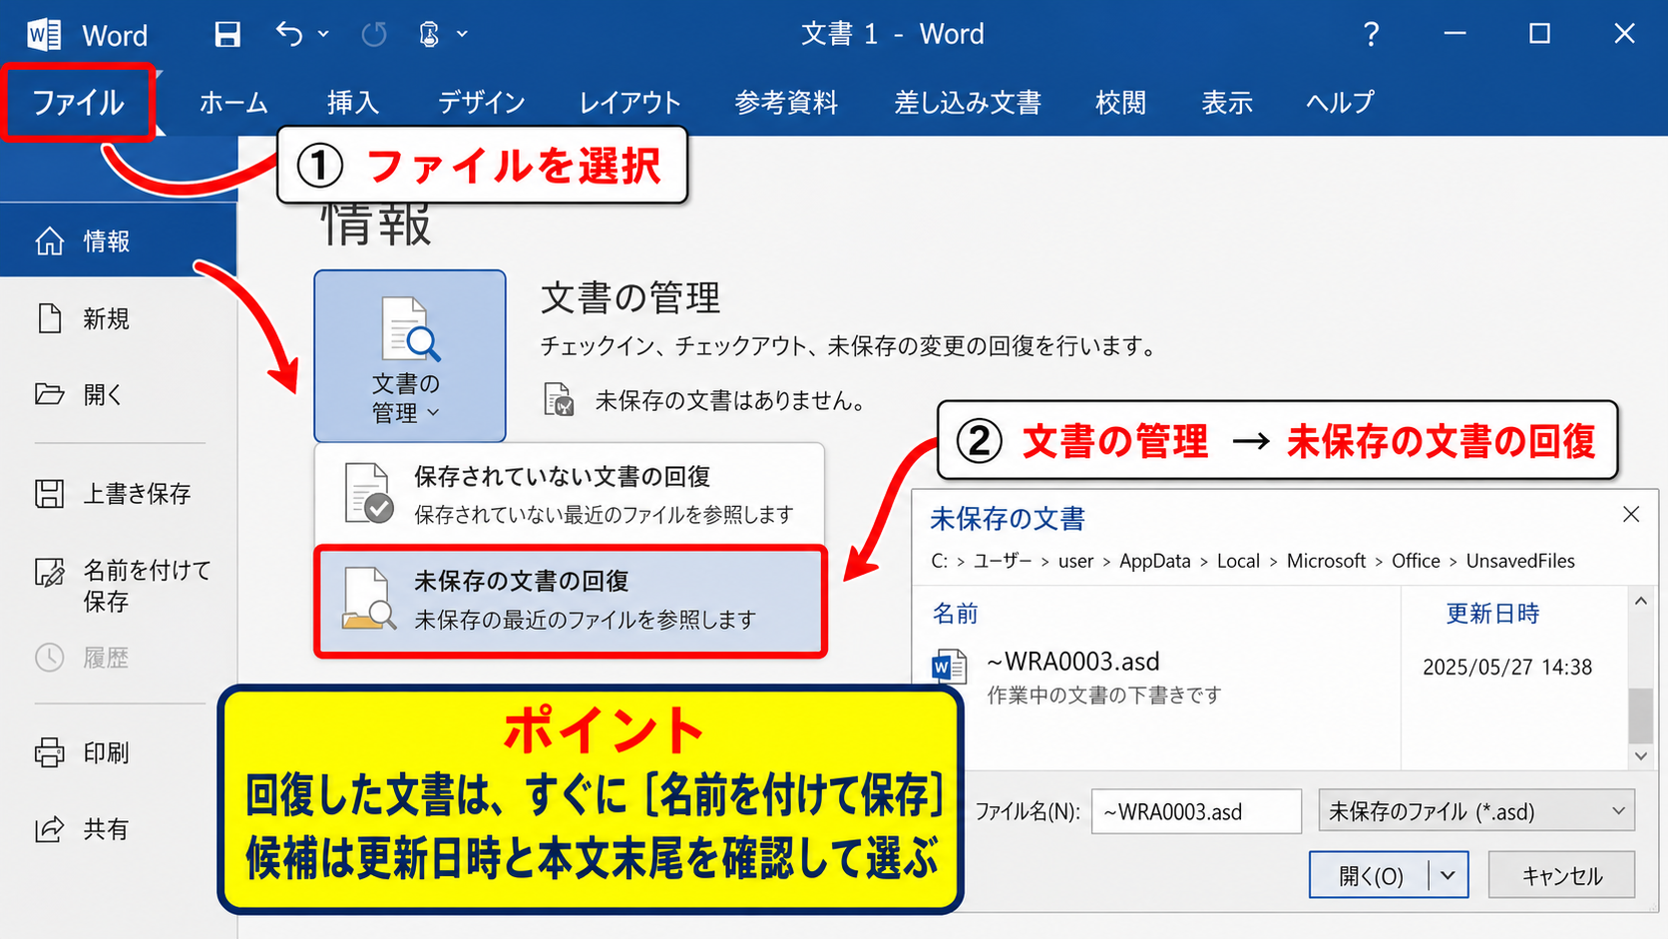Close the 未保存の文書 dialog
This screenshot has width=1668, height=939.
[x=1631, y=514]
